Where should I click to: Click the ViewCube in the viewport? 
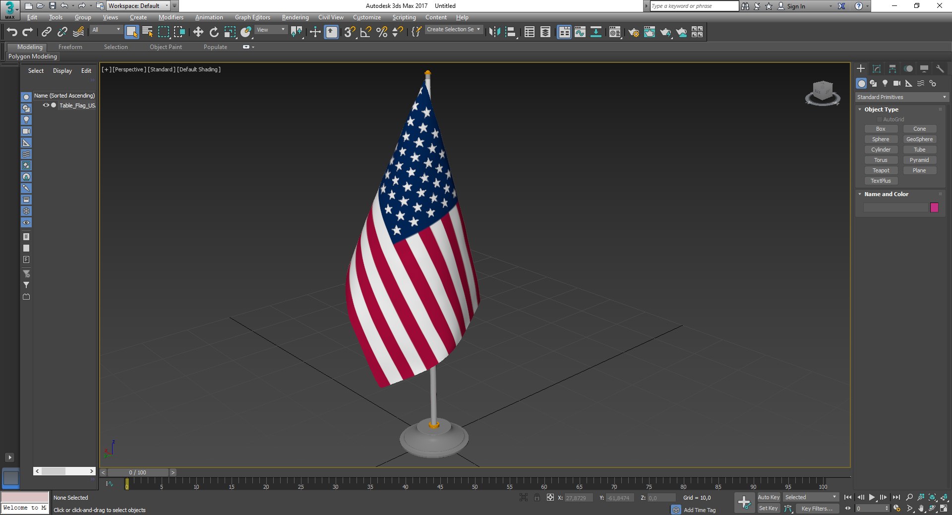pyautogui.click(x=823, y=93)
